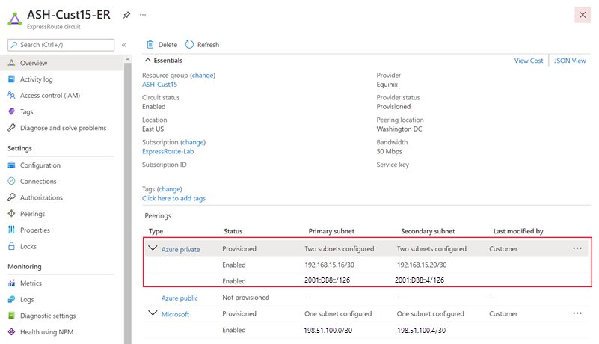
Task: Collapse the Microsoft peering row
Action: 153,314
